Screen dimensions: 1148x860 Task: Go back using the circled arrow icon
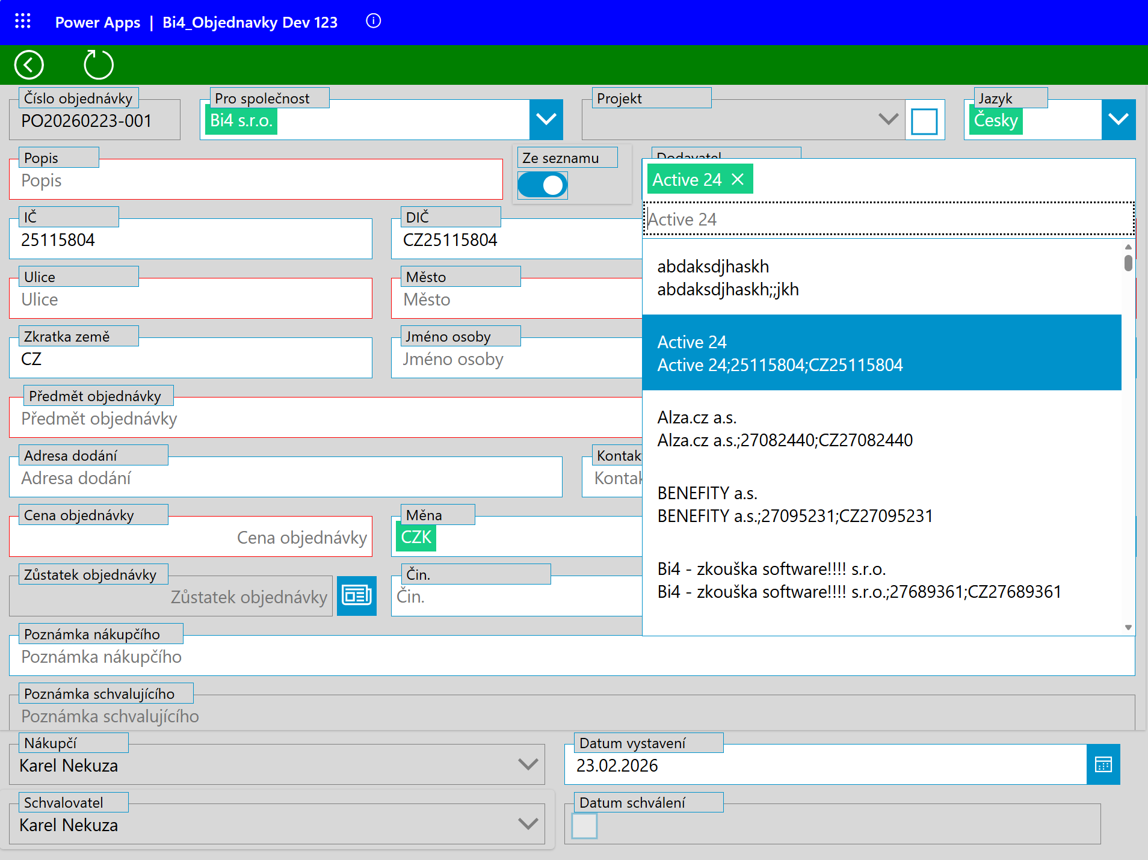(29, 65)
